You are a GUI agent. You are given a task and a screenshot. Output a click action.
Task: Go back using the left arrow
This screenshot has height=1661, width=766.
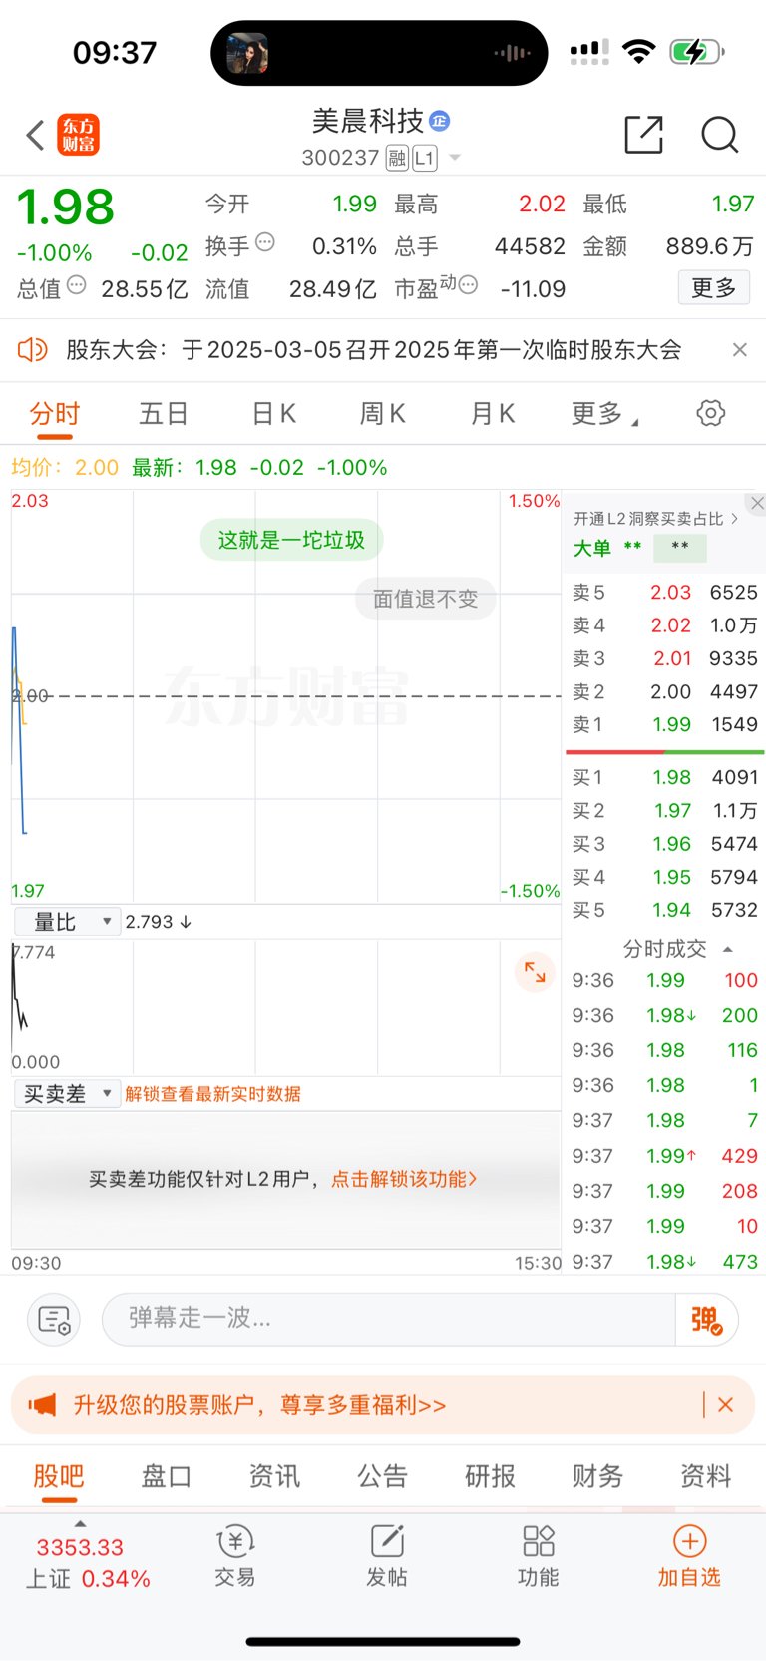tap(36, 135)
